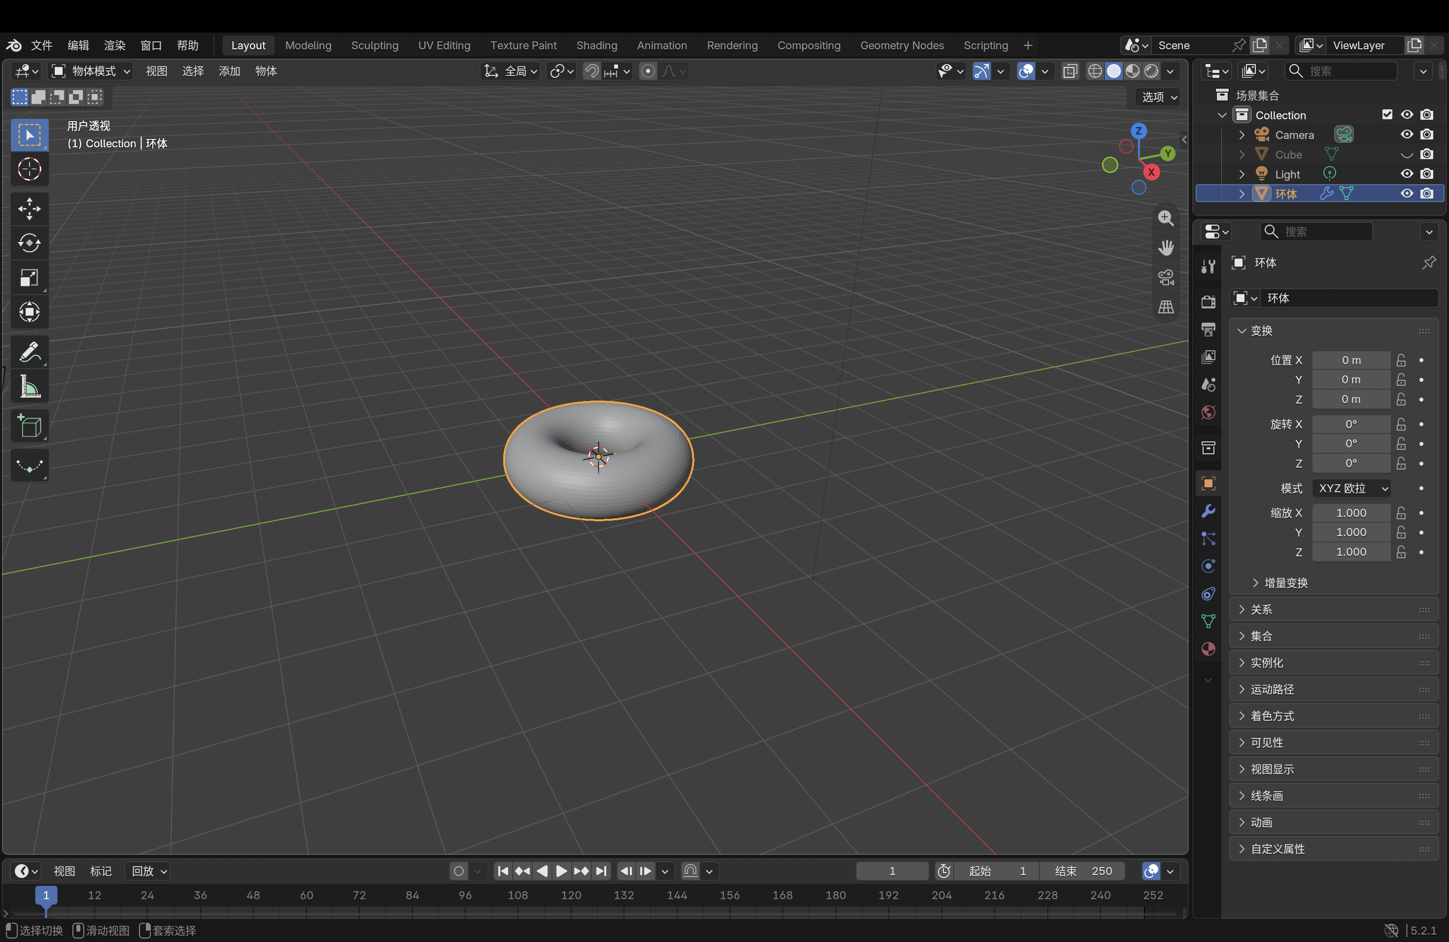
Task: Click the outliner search field
Action: [1341, 71]
